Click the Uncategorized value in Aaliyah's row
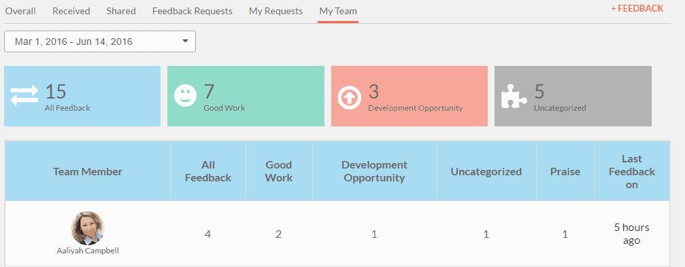Image resolution: width=685 pixels, height=267 pixels. (486, 234)
